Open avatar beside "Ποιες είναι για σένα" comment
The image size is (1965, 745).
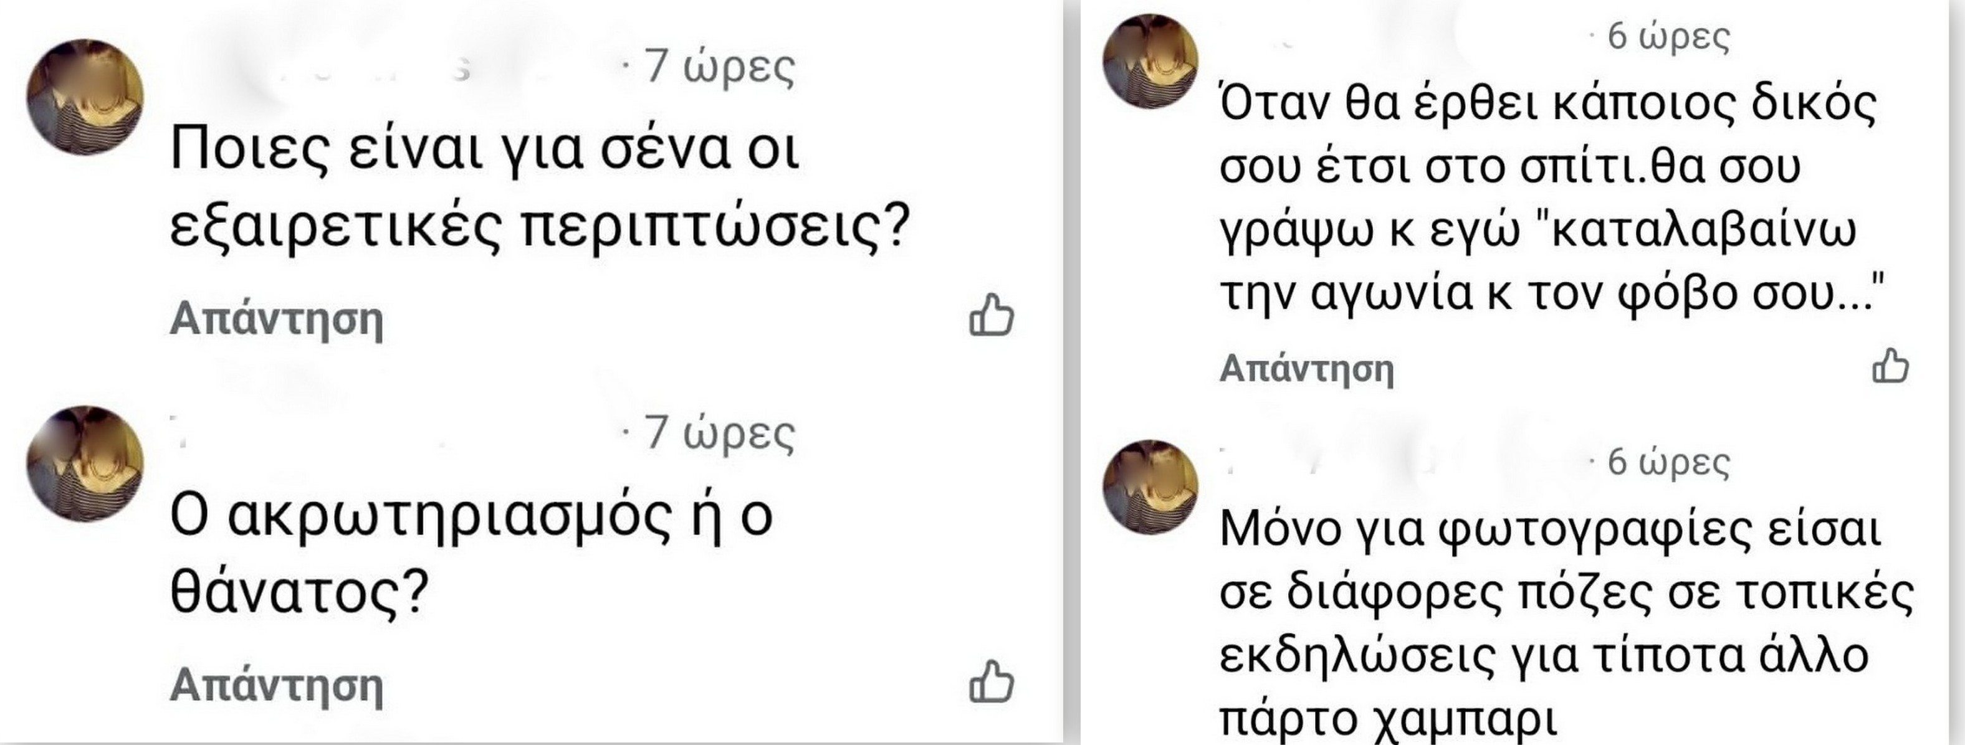point(85,97)
